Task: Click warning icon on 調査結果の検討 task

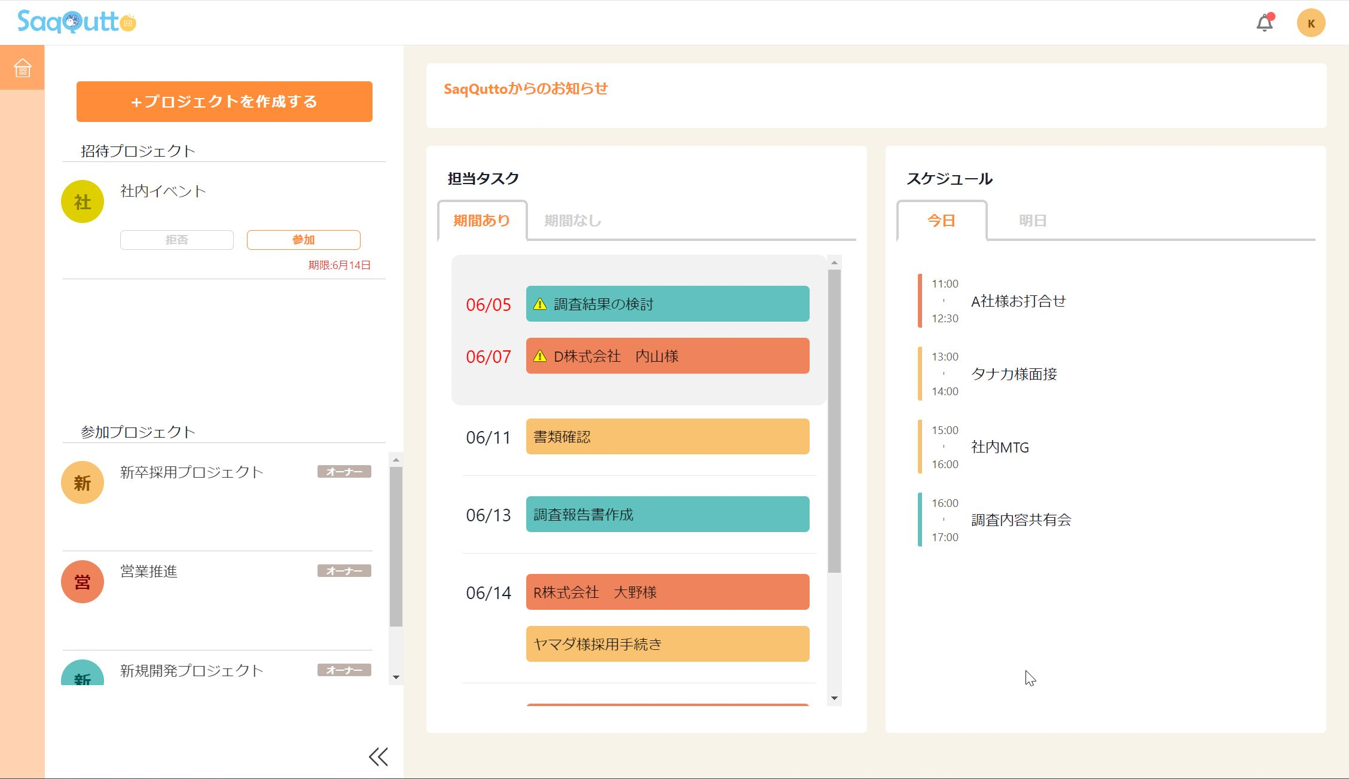Action: click(x=540, y=304)
